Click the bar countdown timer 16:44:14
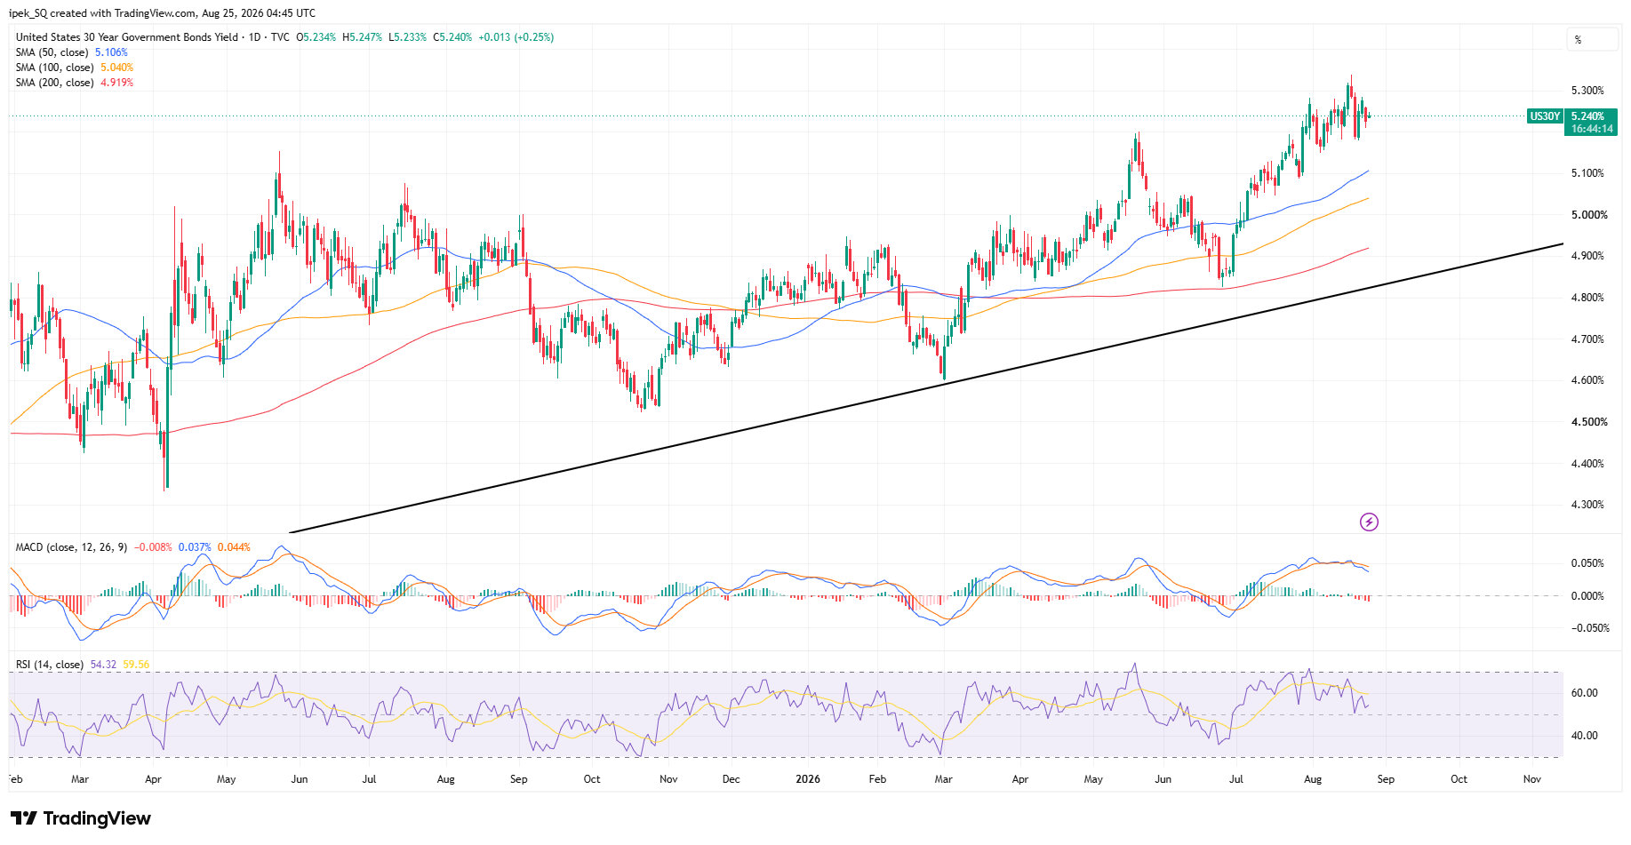 click(1591, 129)
